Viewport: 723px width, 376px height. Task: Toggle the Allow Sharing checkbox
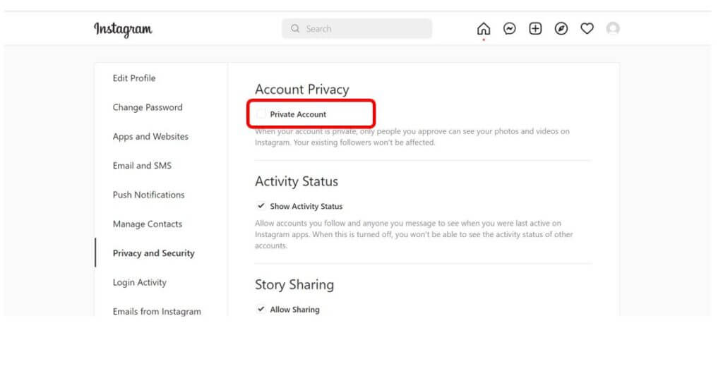(x=261, y=309)
